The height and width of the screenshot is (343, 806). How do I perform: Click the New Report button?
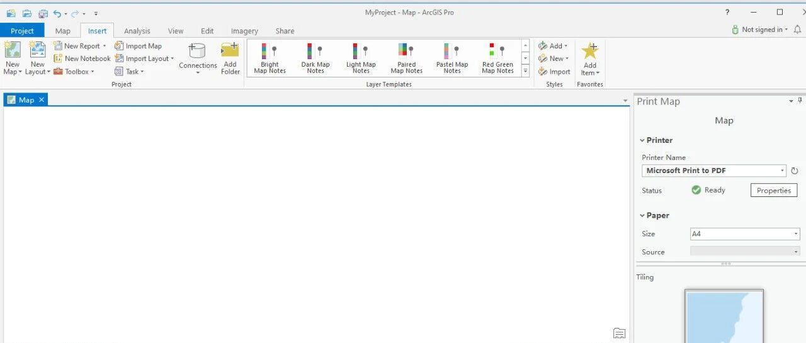pos(80,46)
